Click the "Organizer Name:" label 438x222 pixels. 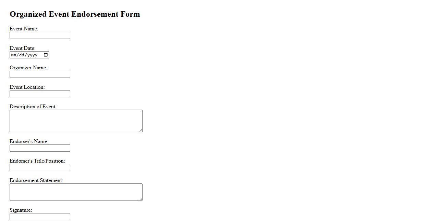coord(28,68)
